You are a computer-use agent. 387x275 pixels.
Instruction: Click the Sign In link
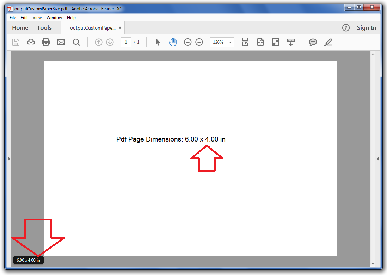click(366, 27)
